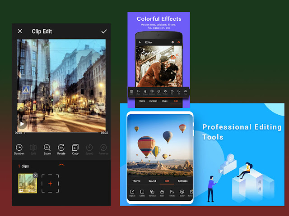This screenshot has height=216, width=289.
Task: Open the Music tab on the purple phone
Action: click(x=164, y=101)
